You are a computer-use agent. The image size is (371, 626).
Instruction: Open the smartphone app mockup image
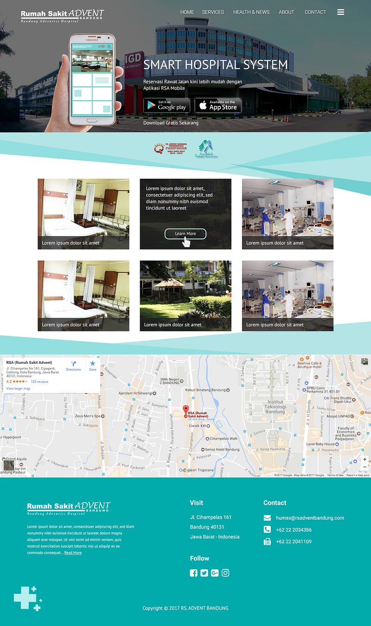[x=92, y=80]
